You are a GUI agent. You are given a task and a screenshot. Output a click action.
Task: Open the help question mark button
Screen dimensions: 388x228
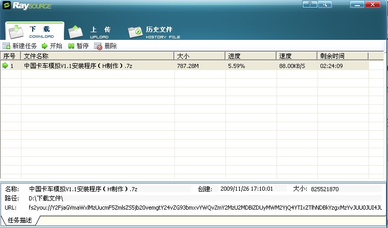tap(310, 4)
